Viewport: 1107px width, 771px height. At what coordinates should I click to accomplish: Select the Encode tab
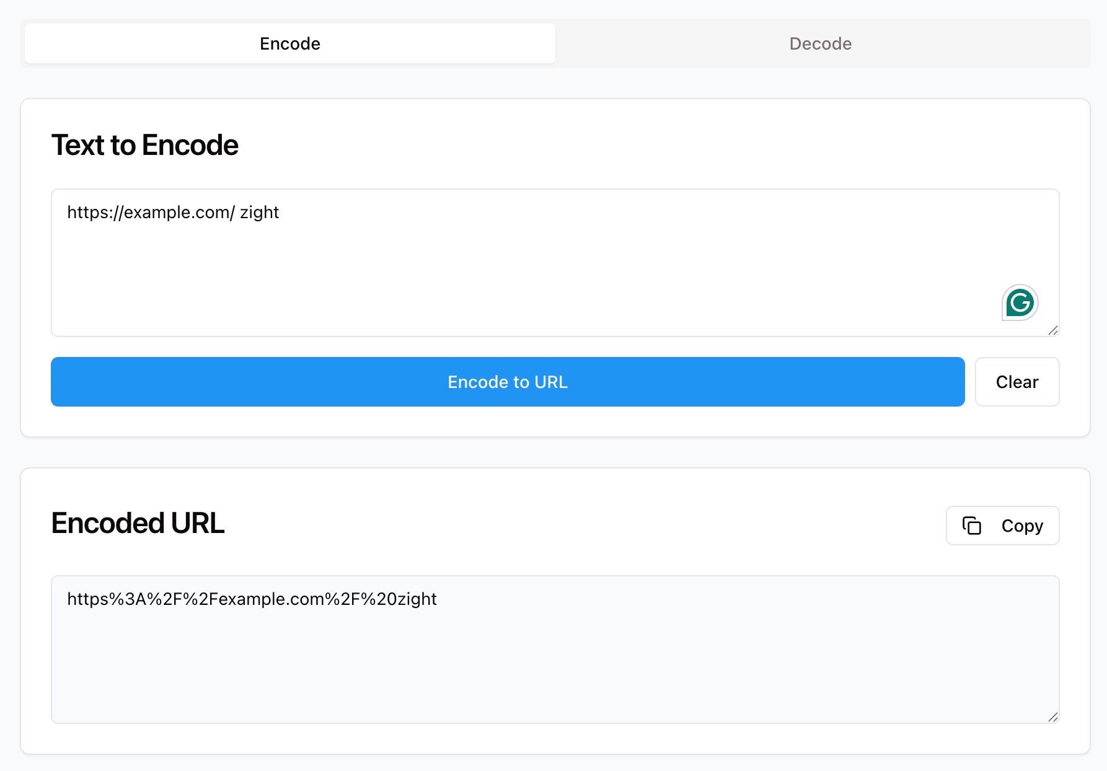tap(289, 43)
